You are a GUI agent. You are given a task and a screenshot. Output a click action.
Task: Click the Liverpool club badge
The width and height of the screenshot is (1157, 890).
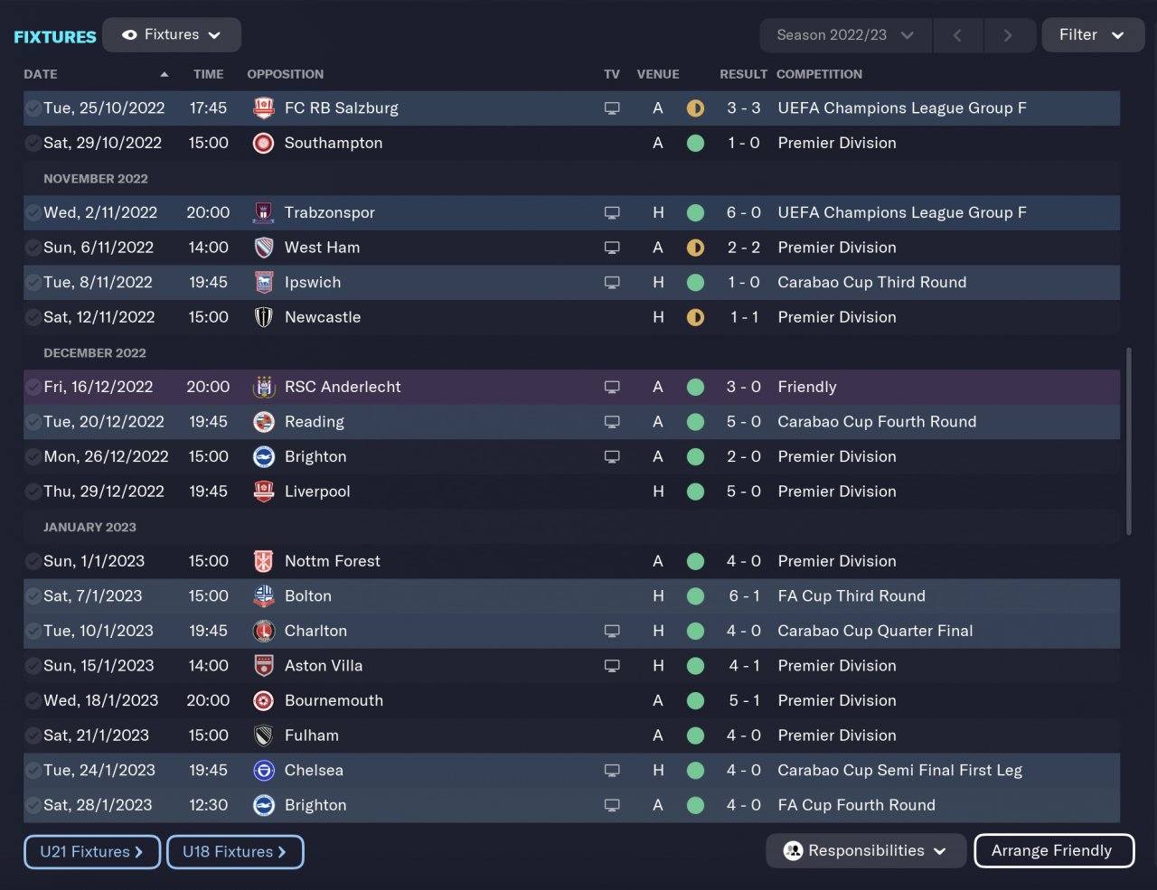pos(264,492)
